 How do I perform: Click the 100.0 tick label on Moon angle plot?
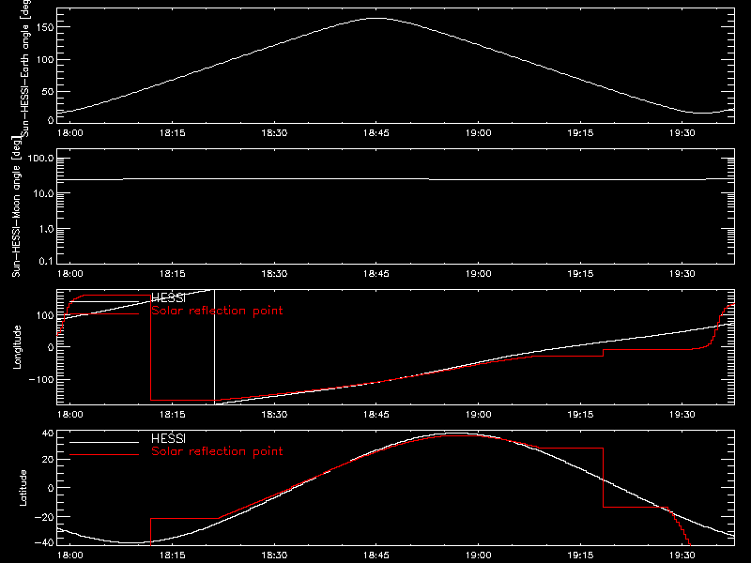click(40, 159)
